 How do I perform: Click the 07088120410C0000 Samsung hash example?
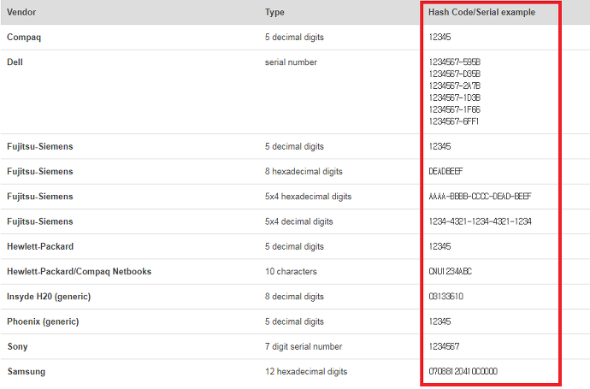coord(463,371)
